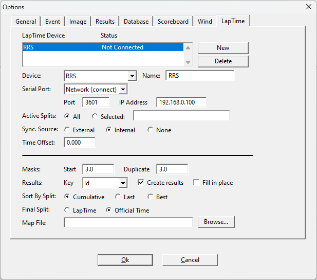Image resolution: width=317 pixels, height=280 pixels.
Task: Edit the device Name field
Action: [200, 76]
